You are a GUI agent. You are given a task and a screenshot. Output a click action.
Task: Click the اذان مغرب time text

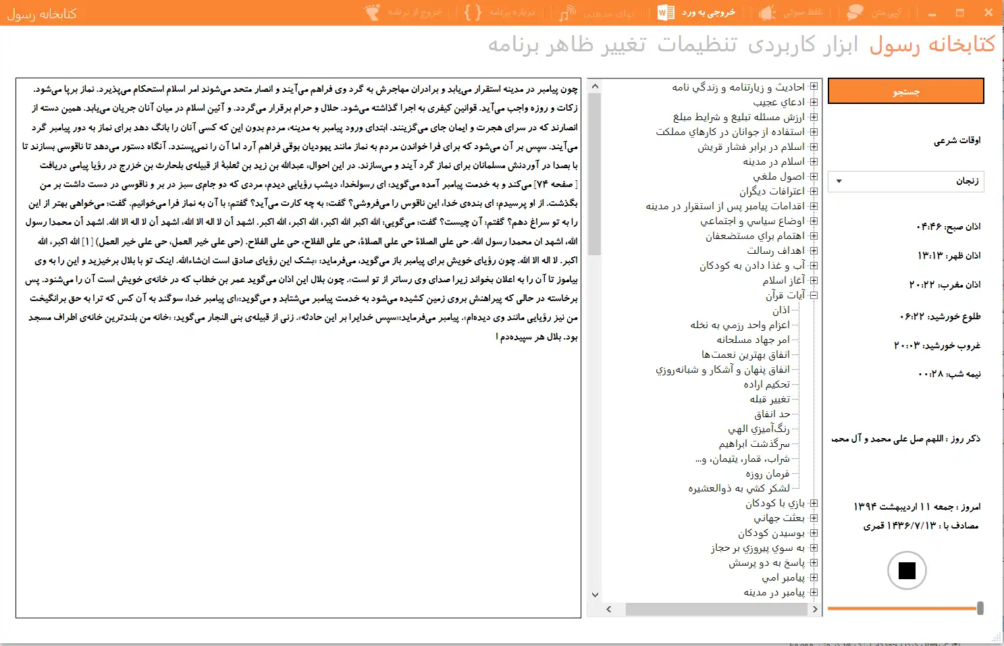(945, 284)
